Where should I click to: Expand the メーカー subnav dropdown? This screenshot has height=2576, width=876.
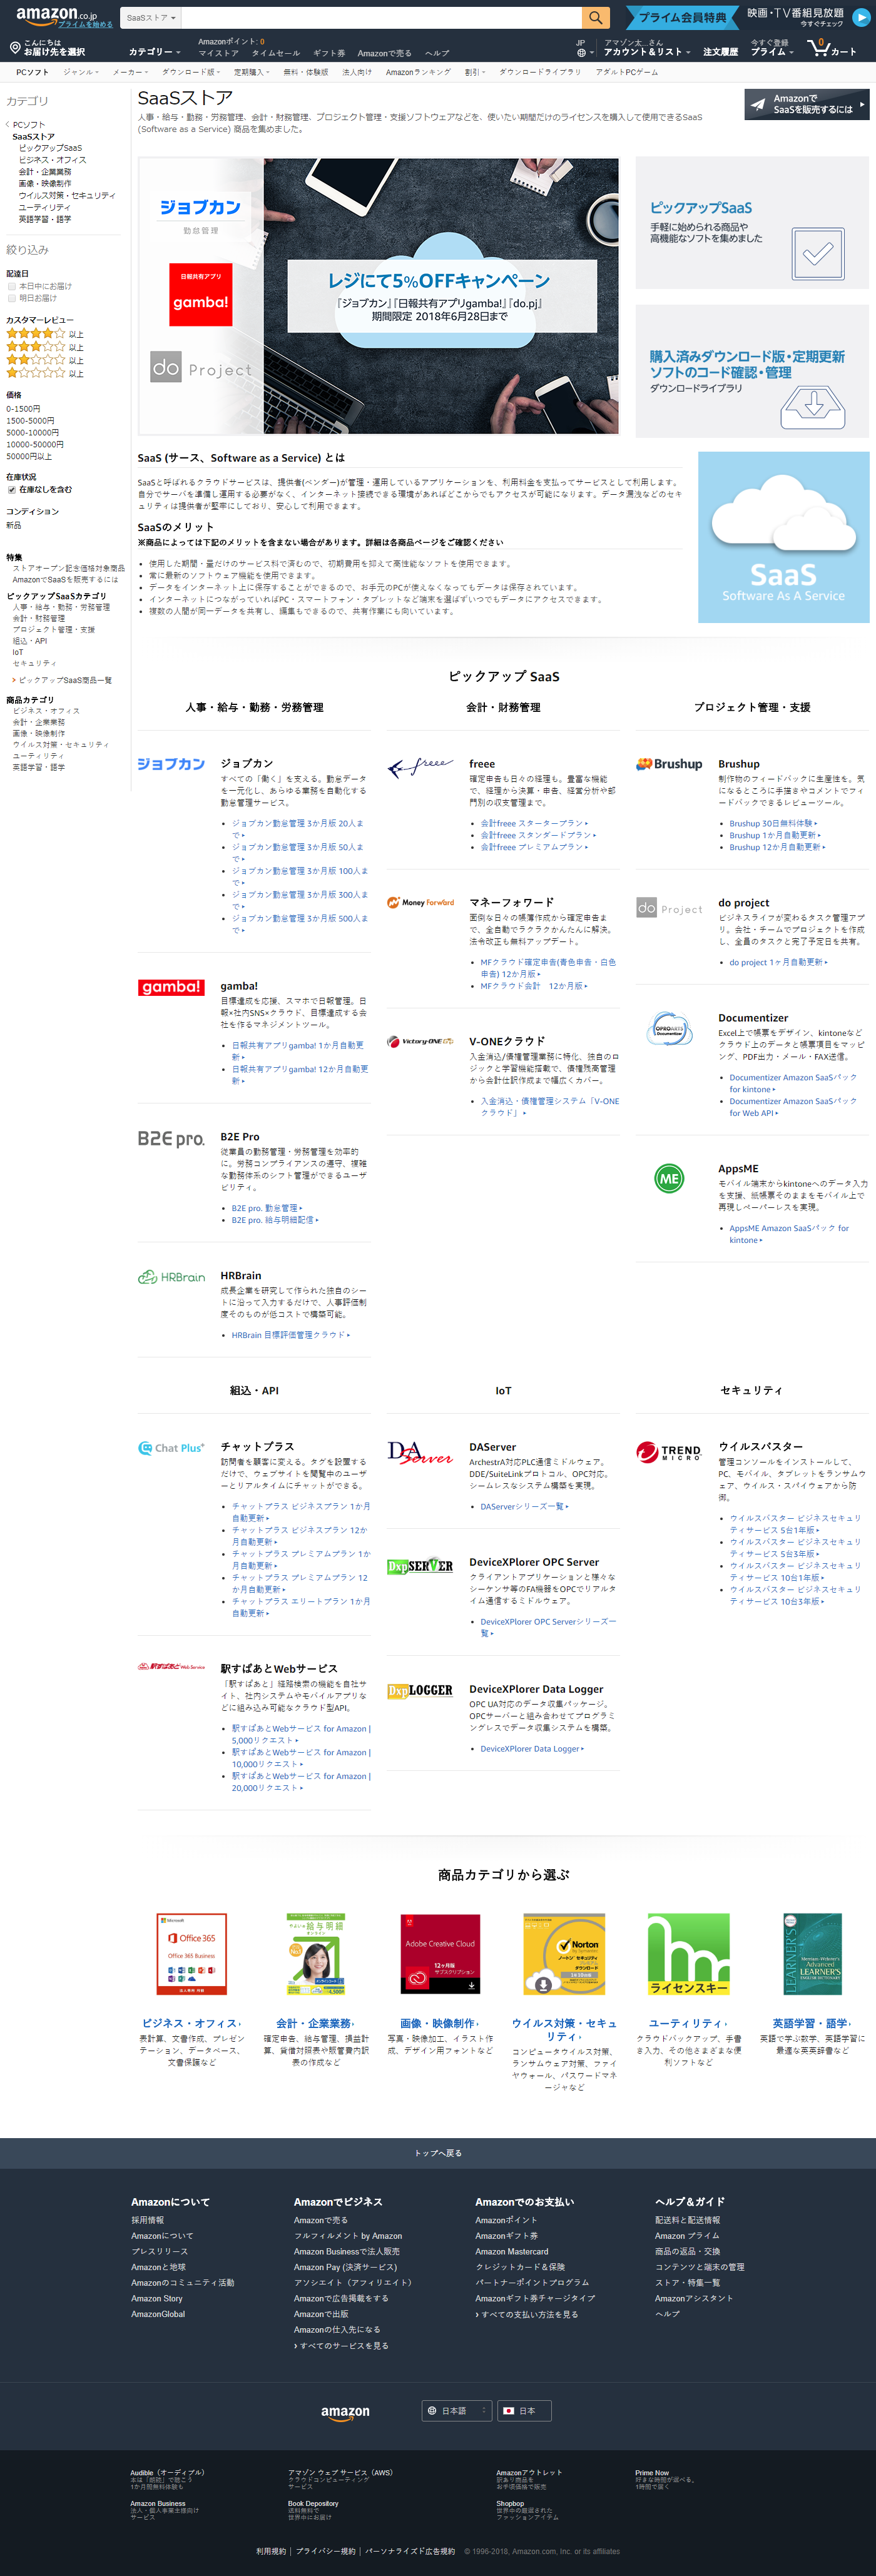pos(130,72)
